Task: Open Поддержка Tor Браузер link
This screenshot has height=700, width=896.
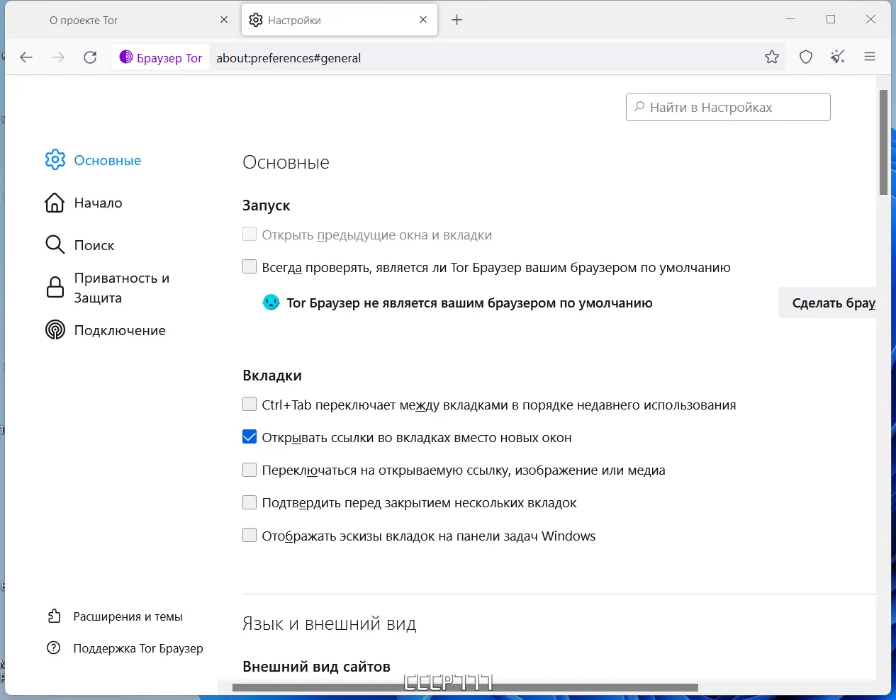Action: click(x=138, y=648)
